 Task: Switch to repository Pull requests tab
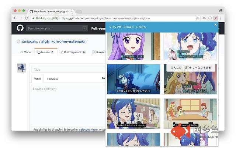tap(73, 52)
